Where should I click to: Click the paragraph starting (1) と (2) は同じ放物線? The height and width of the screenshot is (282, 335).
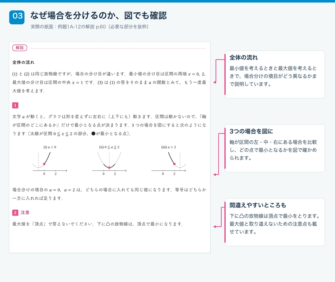109,83
